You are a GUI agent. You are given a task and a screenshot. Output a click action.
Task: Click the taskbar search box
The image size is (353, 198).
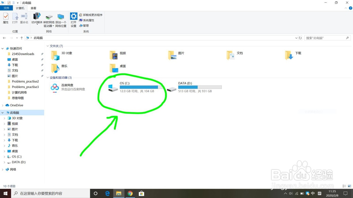(50, 193)
